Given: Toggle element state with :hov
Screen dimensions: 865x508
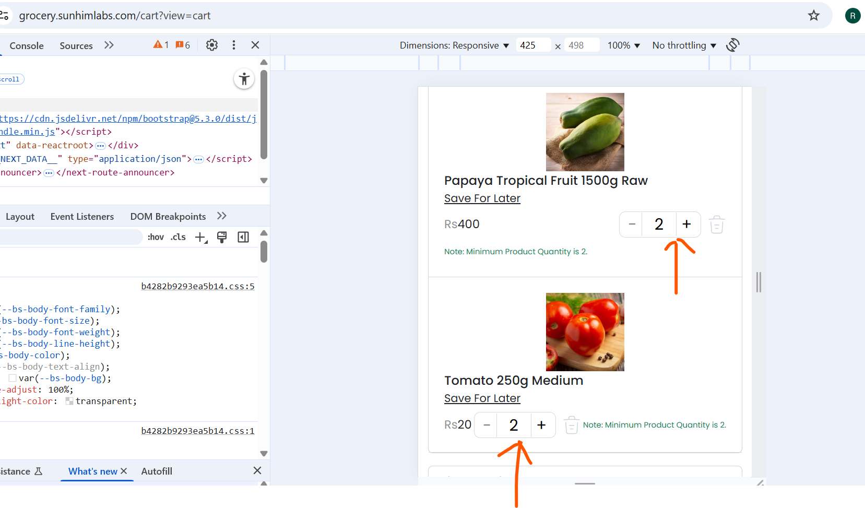Looking at the screenshot, I should pyautogui.click(x=156, y=237).
